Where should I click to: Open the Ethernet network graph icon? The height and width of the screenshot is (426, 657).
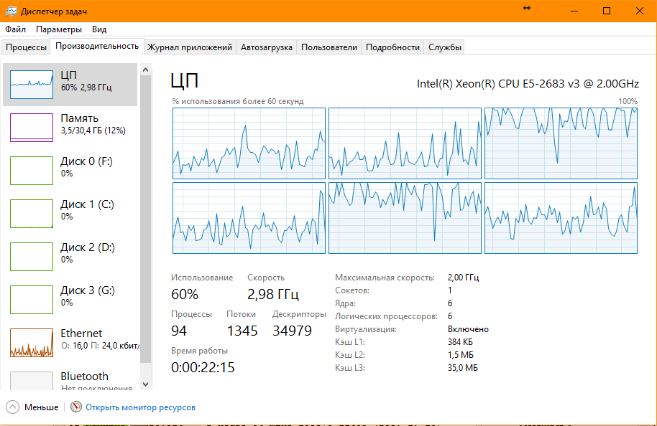(32, 343)
